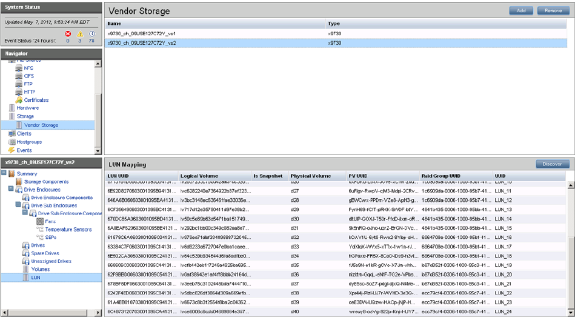Viewport: 575px width, 317px height.
Task: Click the Temperature Sensors icon
Action: tap(39, 230)
